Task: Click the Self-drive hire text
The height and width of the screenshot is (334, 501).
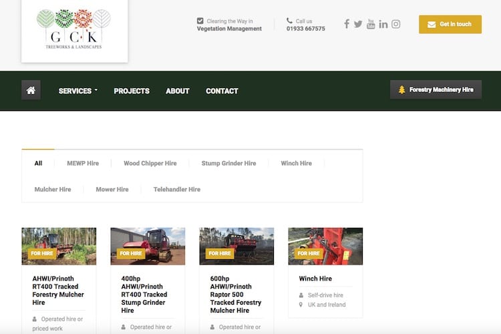Action: [x=325, y=295]
